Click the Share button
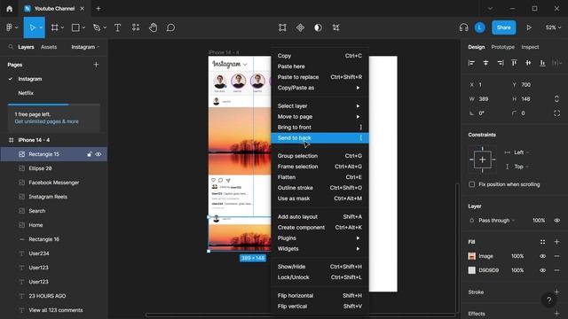Image resolution: width=568 pixels, height=319 pixels. (503, 27)
